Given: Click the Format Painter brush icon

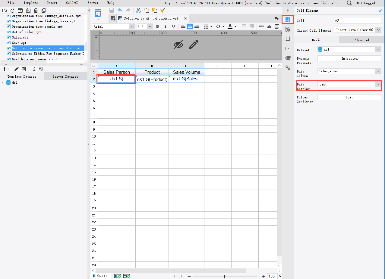Looking at the screenshot, I should point(163,10).
